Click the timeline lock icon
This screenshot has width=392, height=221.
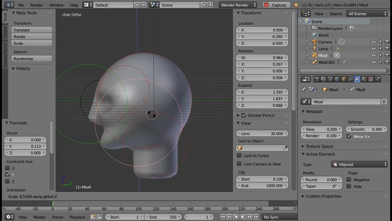point(100,217)
